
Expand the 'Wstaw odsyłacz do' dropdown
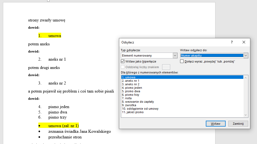246,56
